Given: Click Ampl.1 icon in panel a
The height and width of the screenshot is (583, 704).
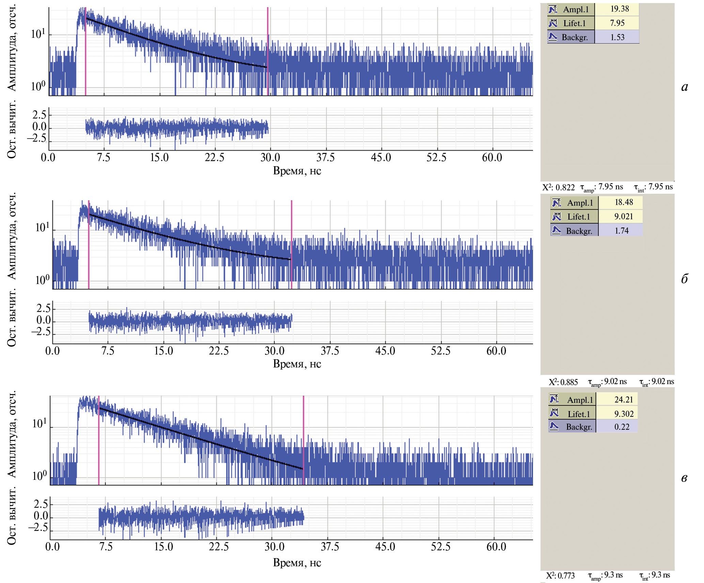Looking at the screenshot, I should [x=552, y=9].
